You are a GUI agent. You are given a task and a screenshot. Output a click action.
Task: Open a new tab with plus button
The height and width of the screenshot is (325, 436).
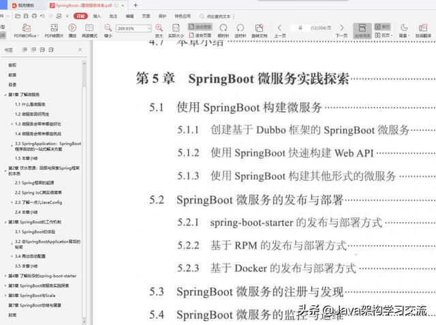(136, 5)
